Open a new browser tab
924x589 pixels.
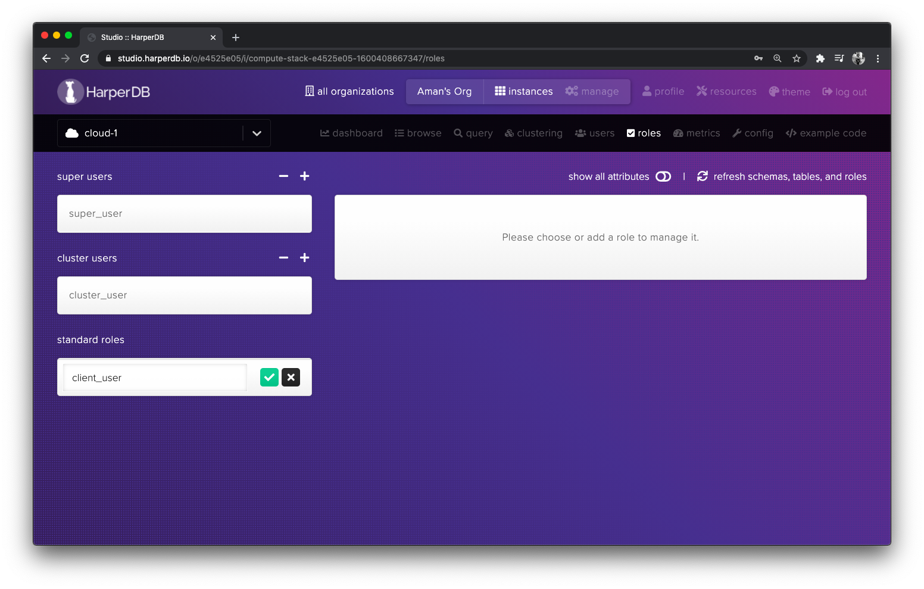point(236,38)
